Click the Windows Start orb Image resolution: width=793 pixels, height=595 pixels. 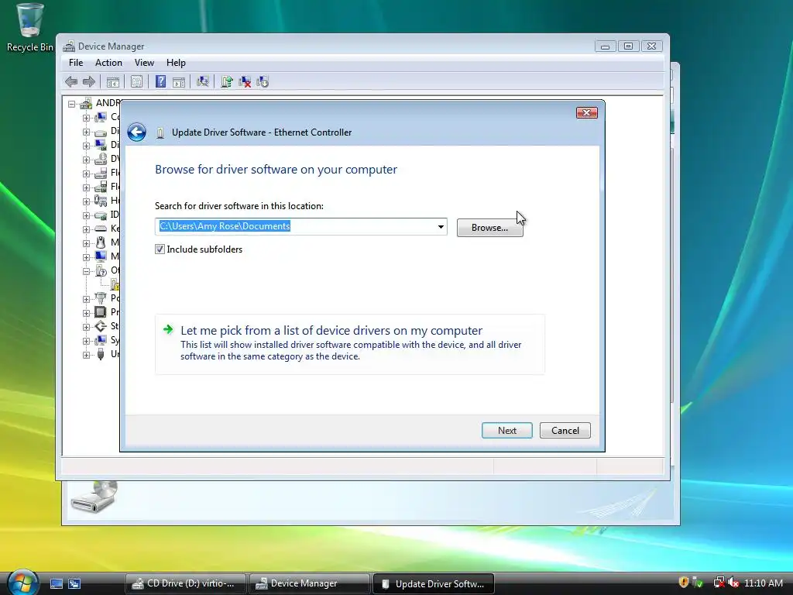coord(22,583)
